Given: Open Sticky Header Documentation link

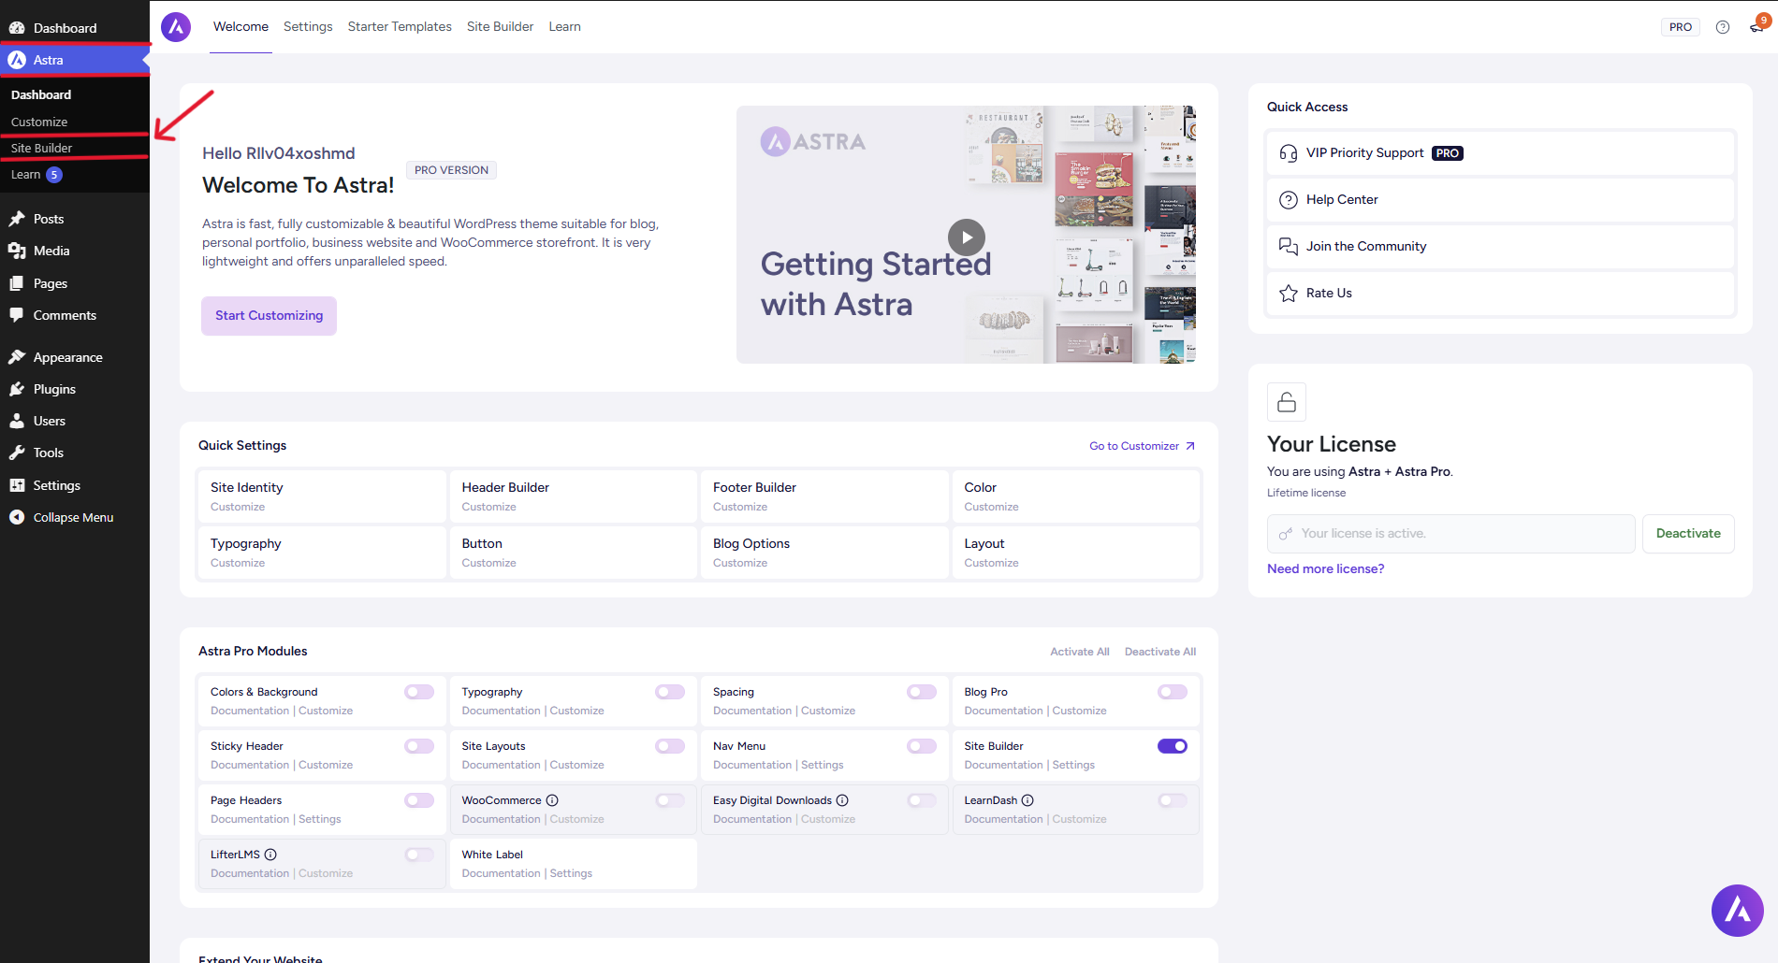Looking at the screenshot, I should coord(250,765).
